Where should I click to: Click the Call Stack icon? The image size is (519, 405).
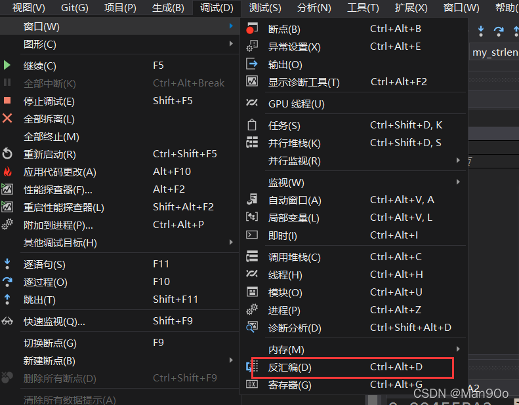click(x=252, y=256)
